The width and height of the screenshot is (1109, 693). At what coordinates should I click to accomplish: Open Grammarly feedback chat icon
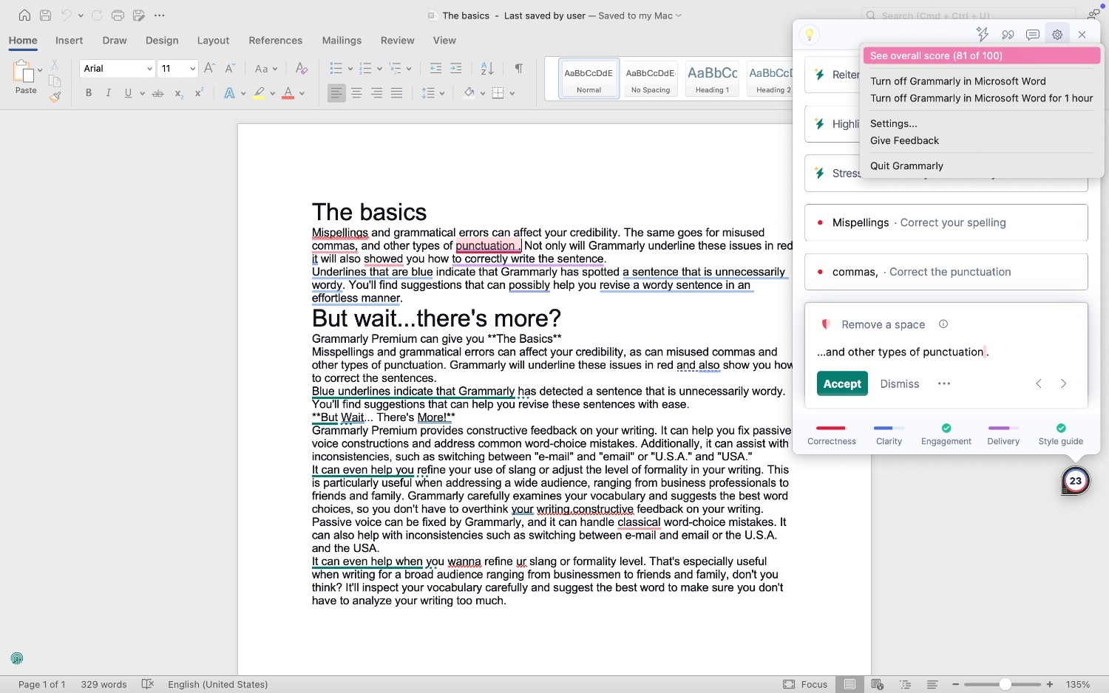point(1032,34)
